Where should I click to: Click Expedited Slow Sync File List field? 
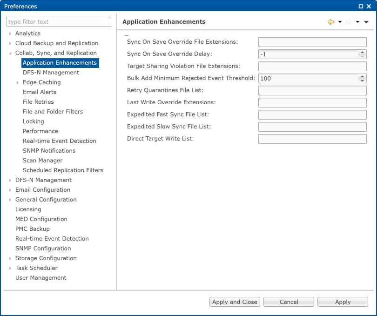coord(312,127)
